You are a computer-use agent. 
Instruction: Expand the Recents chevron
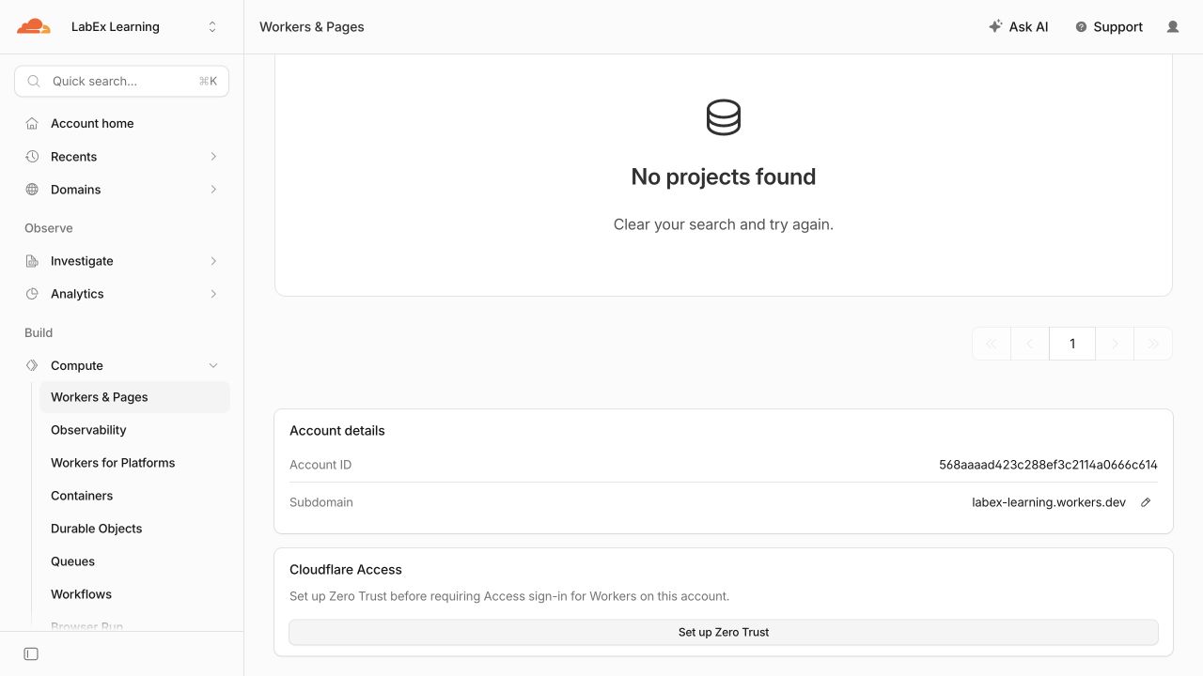point(213,157)
